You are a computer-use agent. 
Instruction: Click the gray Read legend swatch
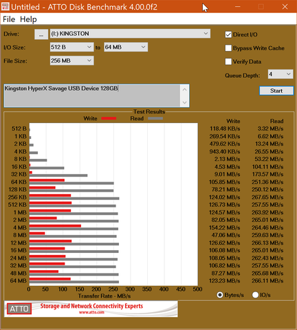155,118
